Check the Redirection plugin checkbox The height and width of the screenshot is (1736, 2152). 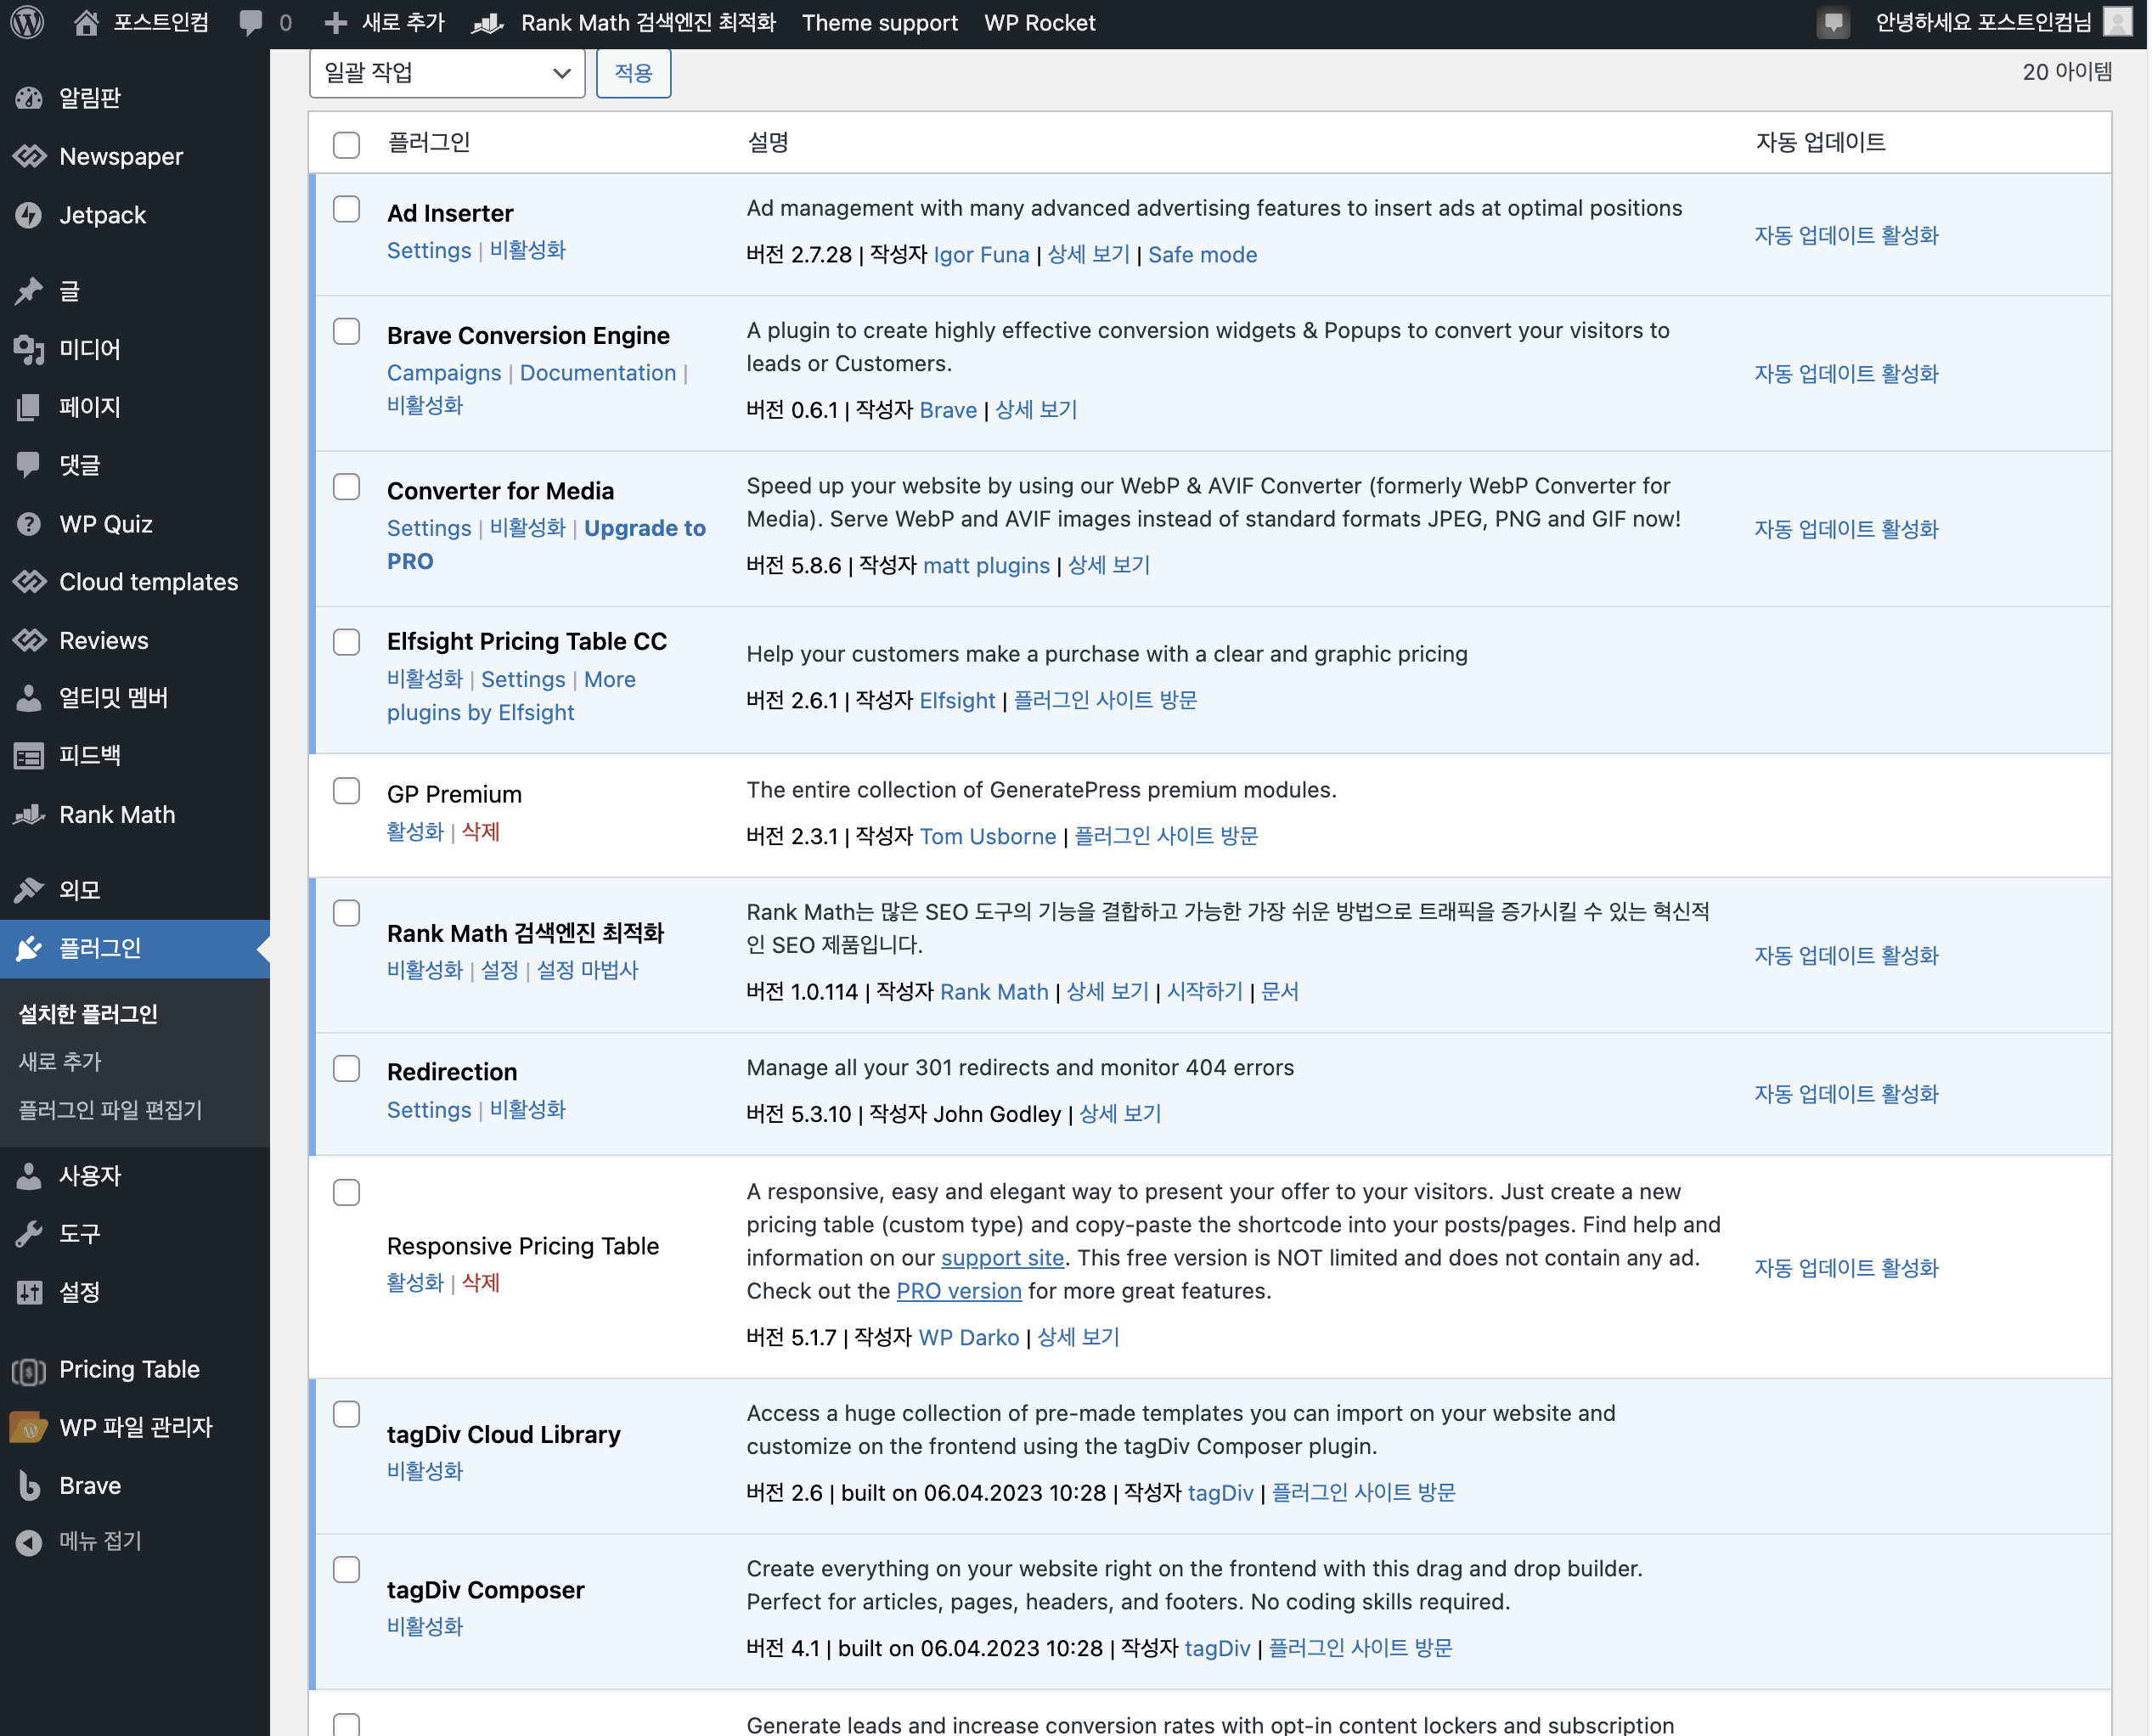click(x=346, y=1069)
